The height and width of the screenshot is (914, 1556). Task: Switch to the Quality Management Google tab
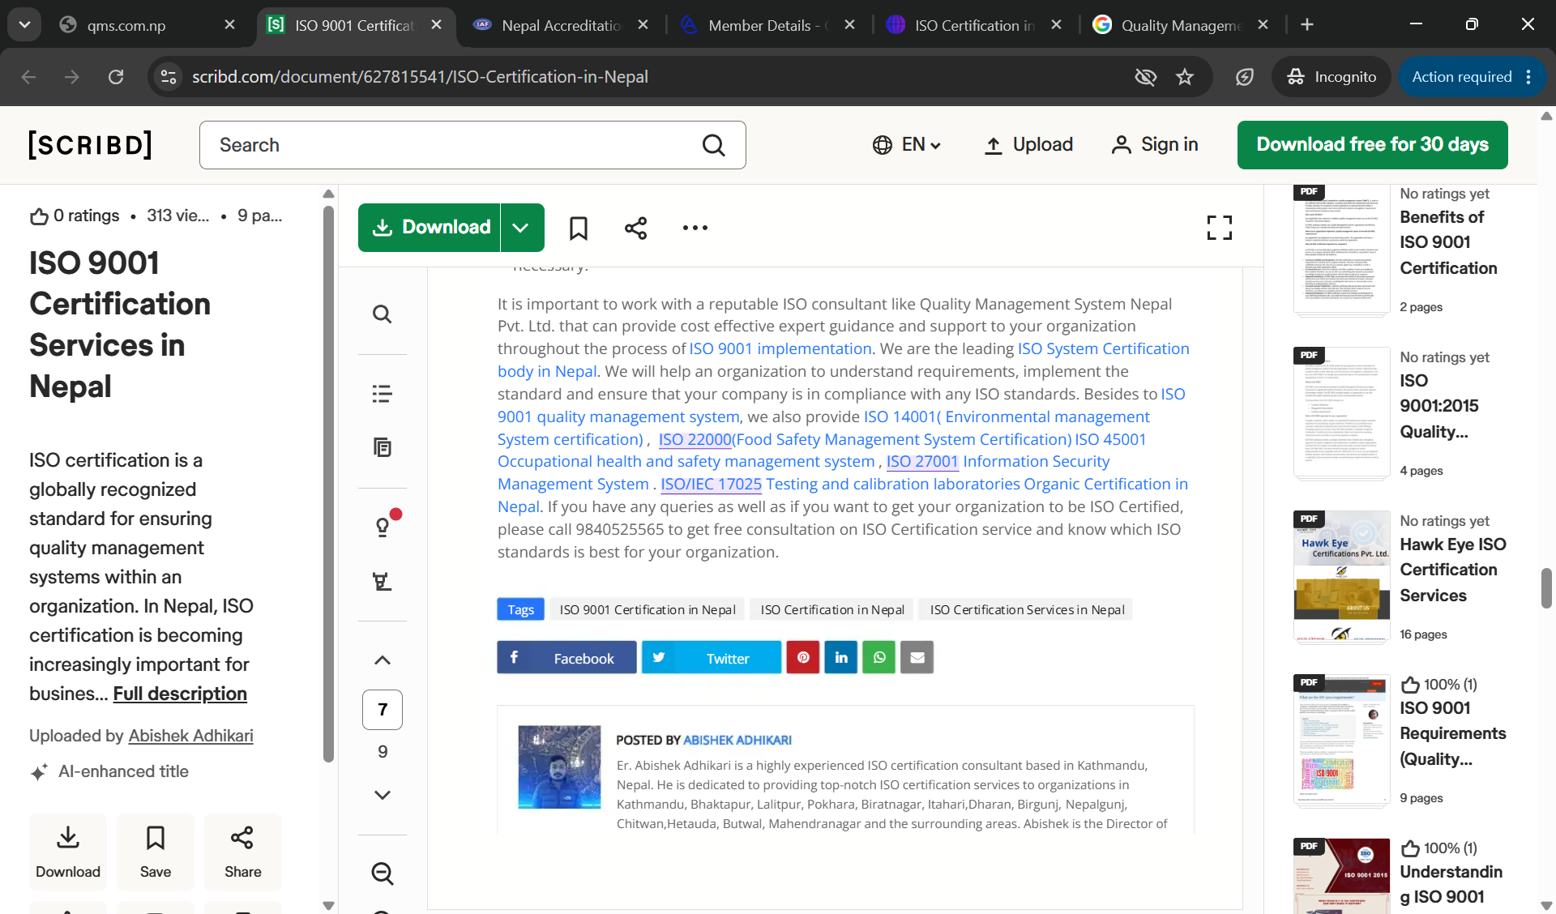point(1181,25)
